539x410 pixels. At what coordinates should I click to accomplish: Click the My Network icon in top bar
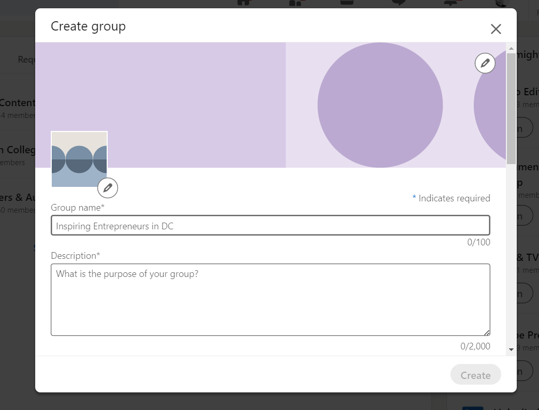[295, 3]
